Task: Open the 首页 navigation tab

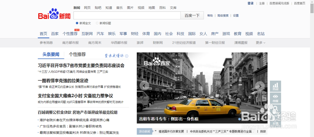Action: coord(43,34)
